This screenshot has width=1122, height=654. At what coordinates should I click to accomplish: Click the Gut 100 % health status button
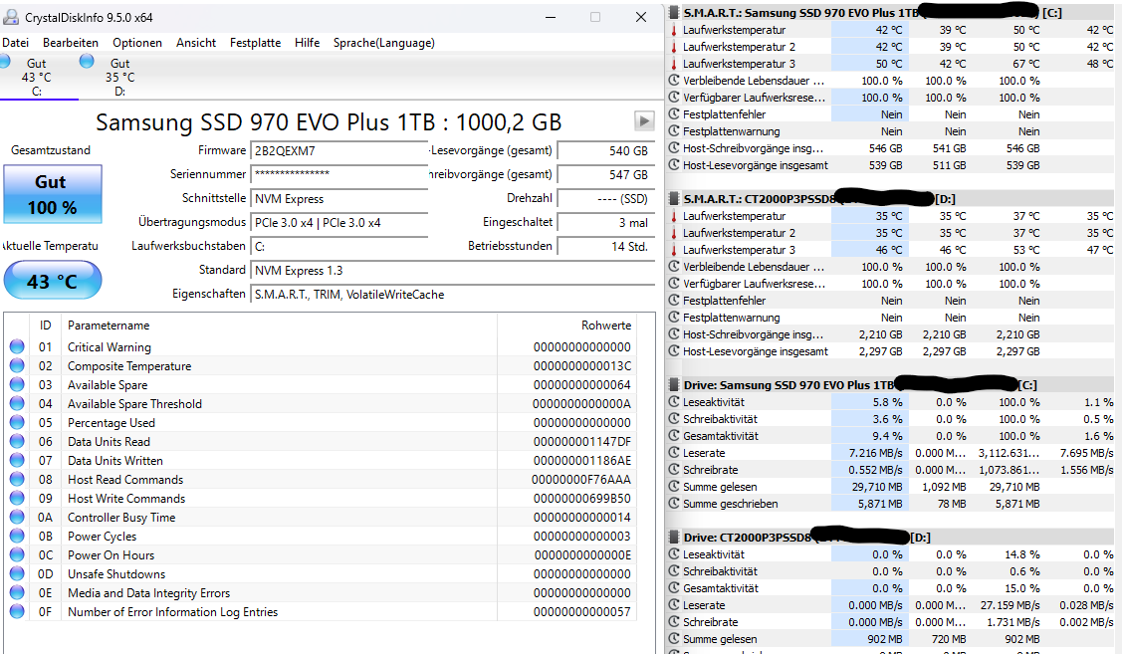[52, 195]
